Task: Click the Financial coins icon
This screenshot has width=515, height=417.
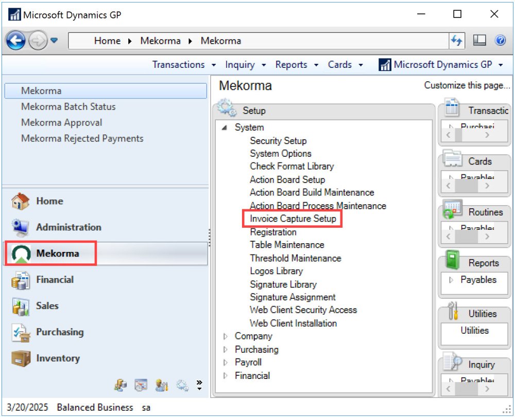Action: click(21, 280)
